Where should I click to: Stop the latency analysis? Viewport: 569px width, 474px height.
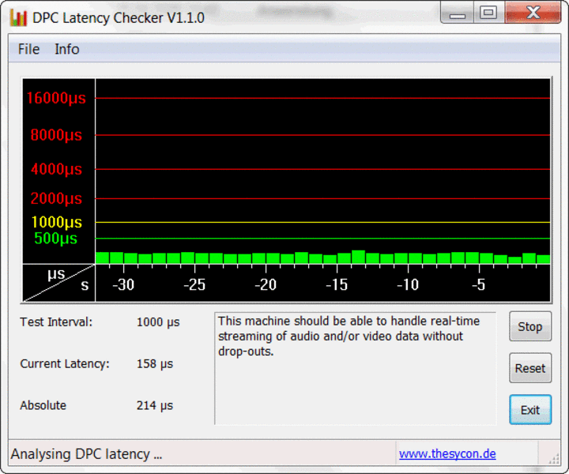530,326
